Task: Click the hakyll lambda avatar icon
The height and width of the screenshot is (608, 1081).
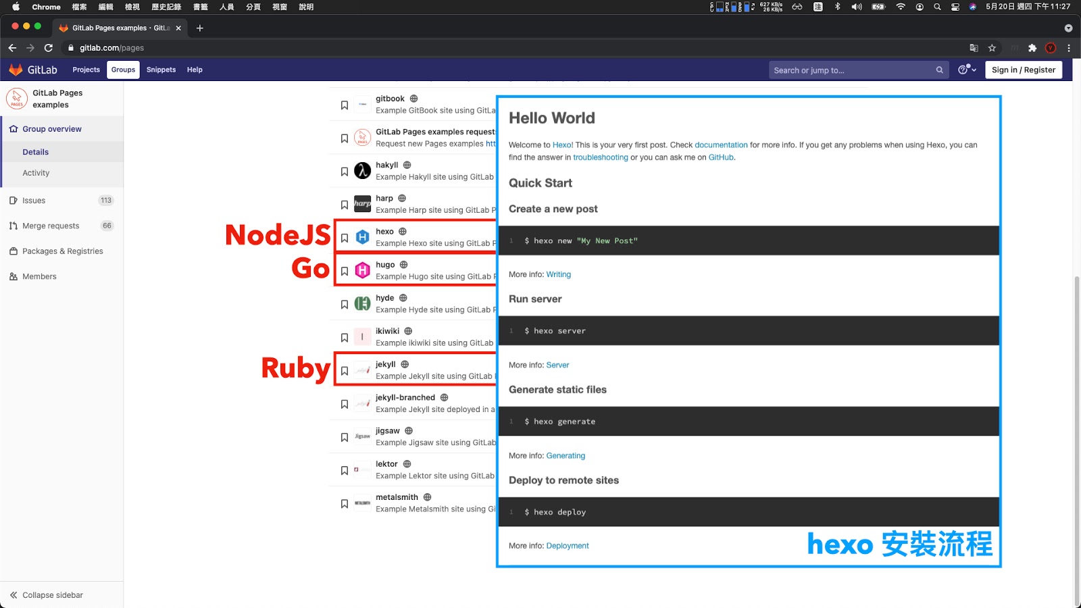Action: pyautogui.click(x=363, y=171)
